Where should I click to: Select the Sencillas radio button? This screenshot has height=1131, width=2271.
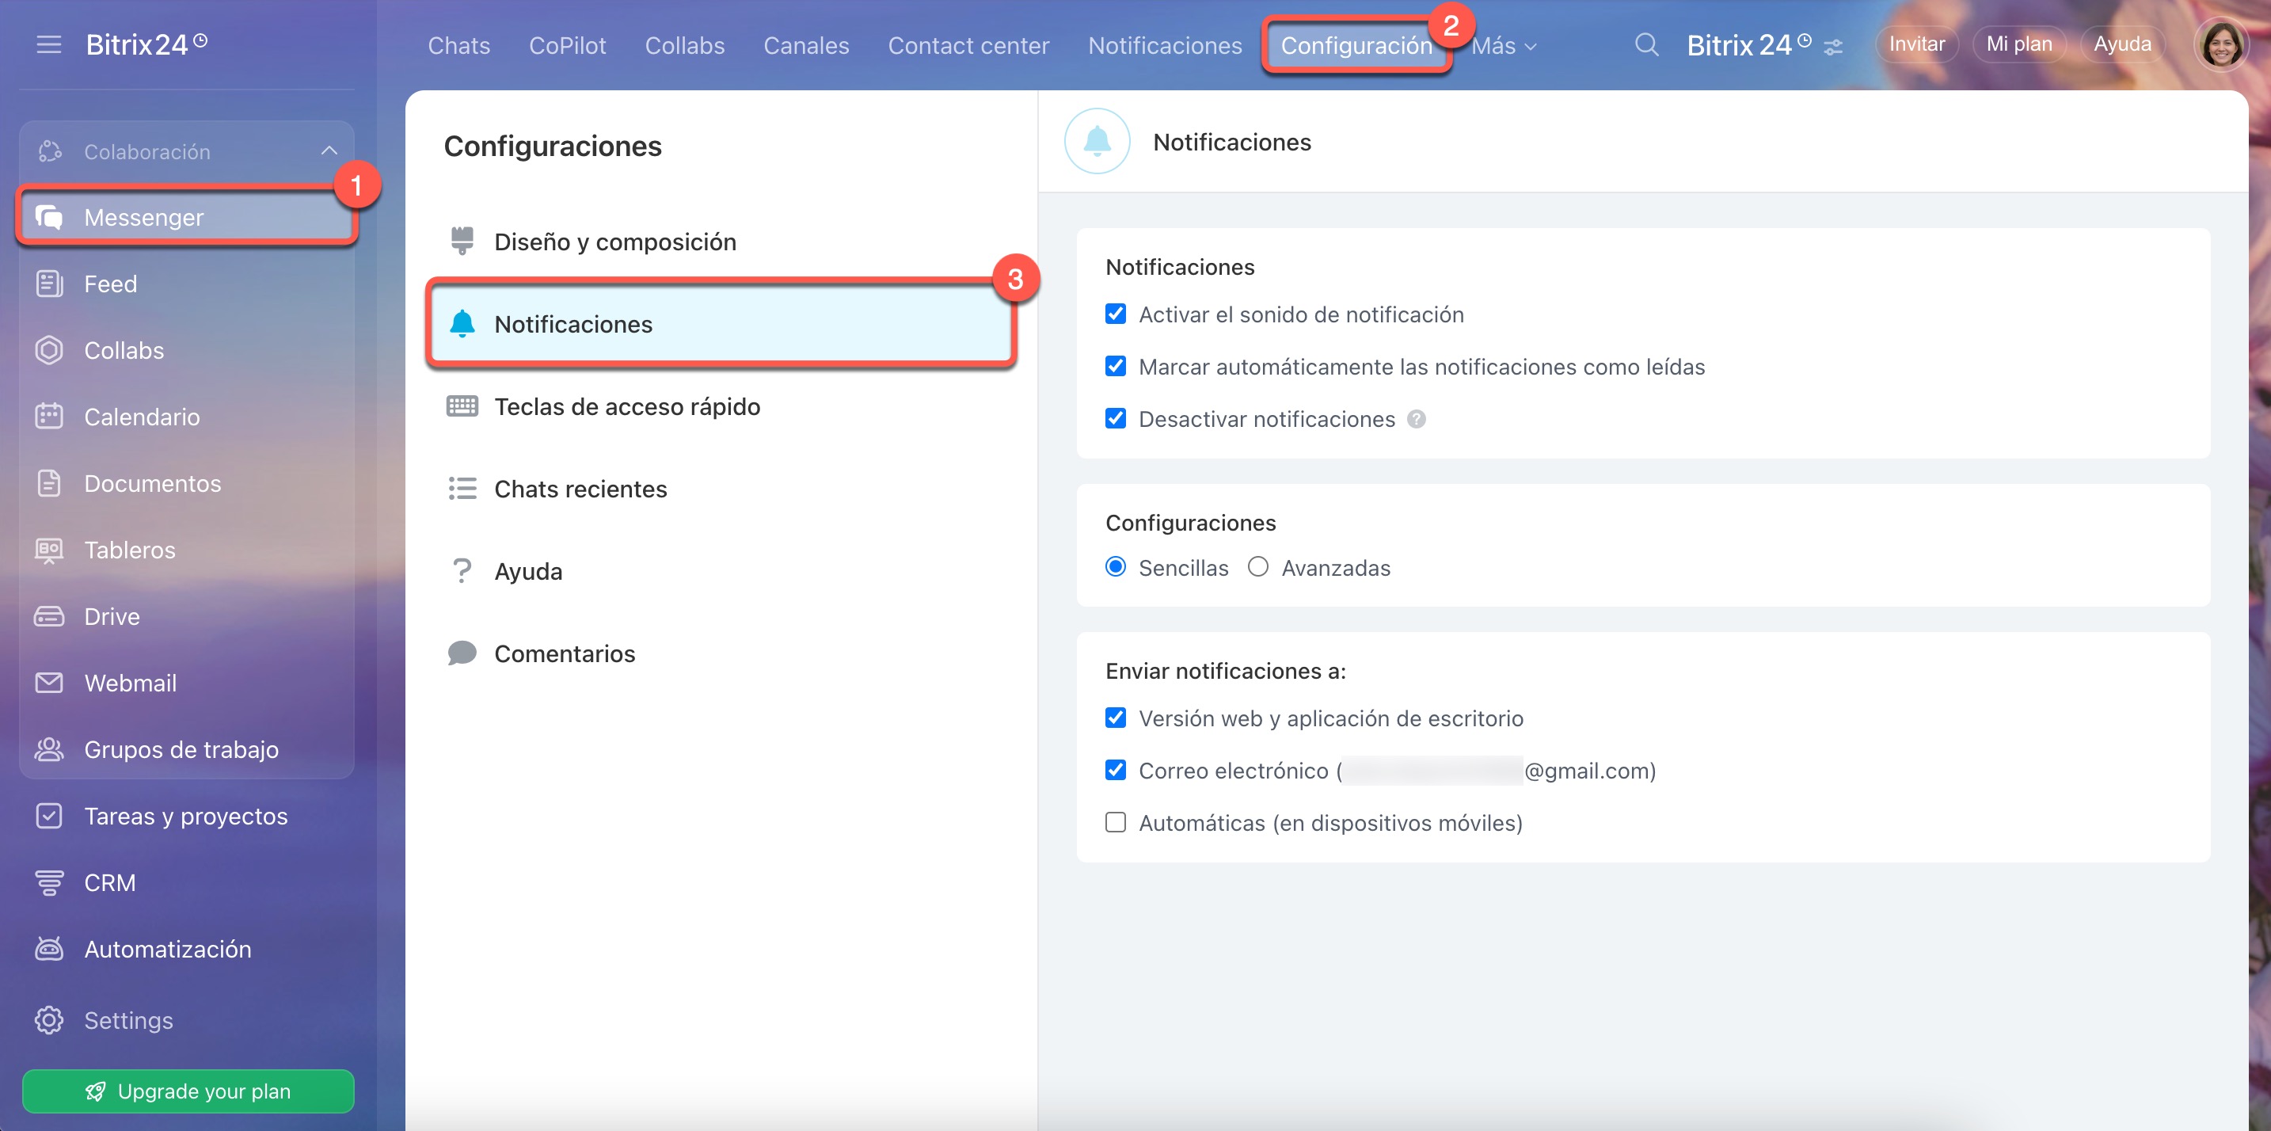[x=1116, y=567]
